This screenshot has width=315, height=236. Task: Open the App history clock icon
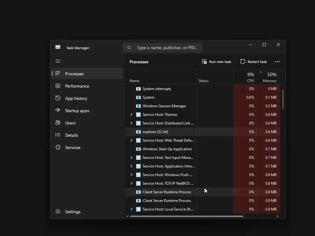(x=58, y=98)
